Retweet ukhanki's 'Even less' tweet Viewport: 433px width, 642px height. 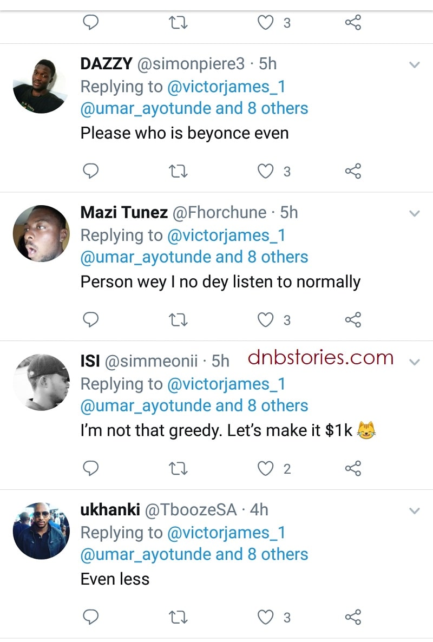[179, 617]
